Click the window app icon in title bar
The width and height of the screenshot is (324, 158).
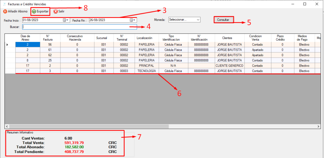[4, 4]
